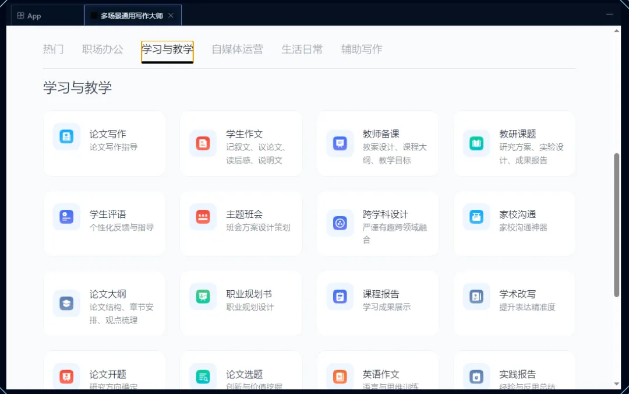
Task: Click the 学术改写 icon
Action: (x=476, y=297)
